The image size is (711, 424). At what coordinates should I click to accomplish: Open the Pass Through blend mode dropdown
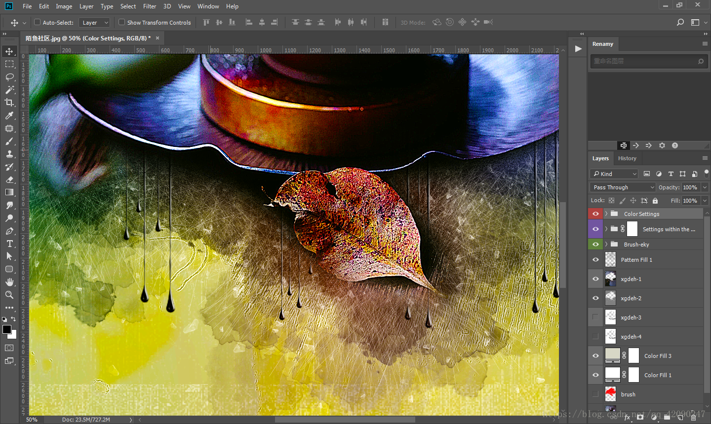coord(623,187)
